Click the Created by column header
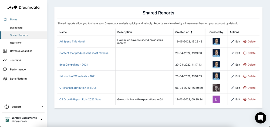Viewport: 270px width, 127px height. pos(216,32)
